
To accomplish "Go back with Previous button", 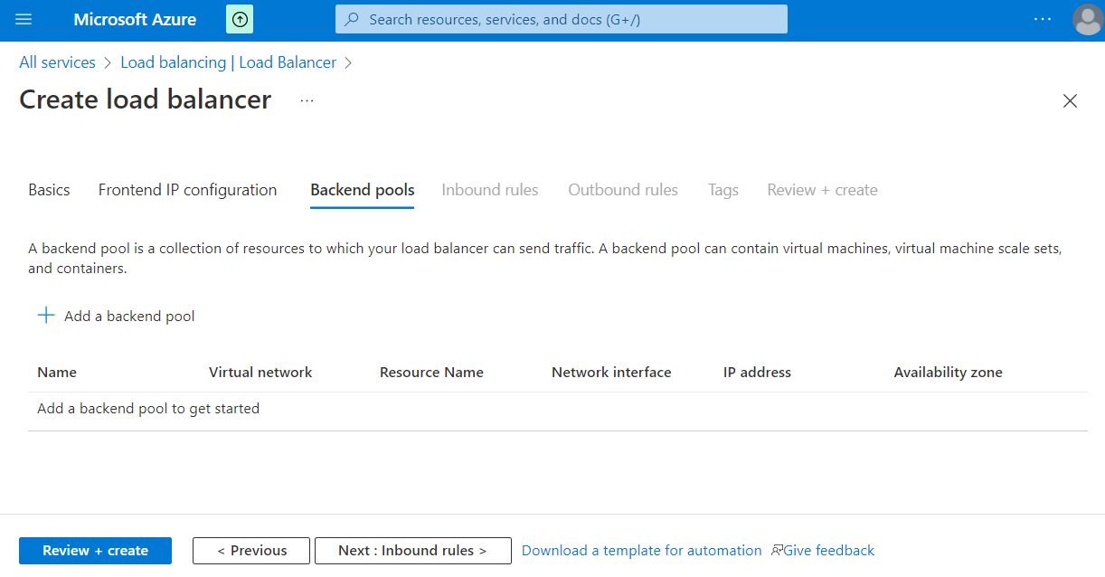I will pos(251,551).
